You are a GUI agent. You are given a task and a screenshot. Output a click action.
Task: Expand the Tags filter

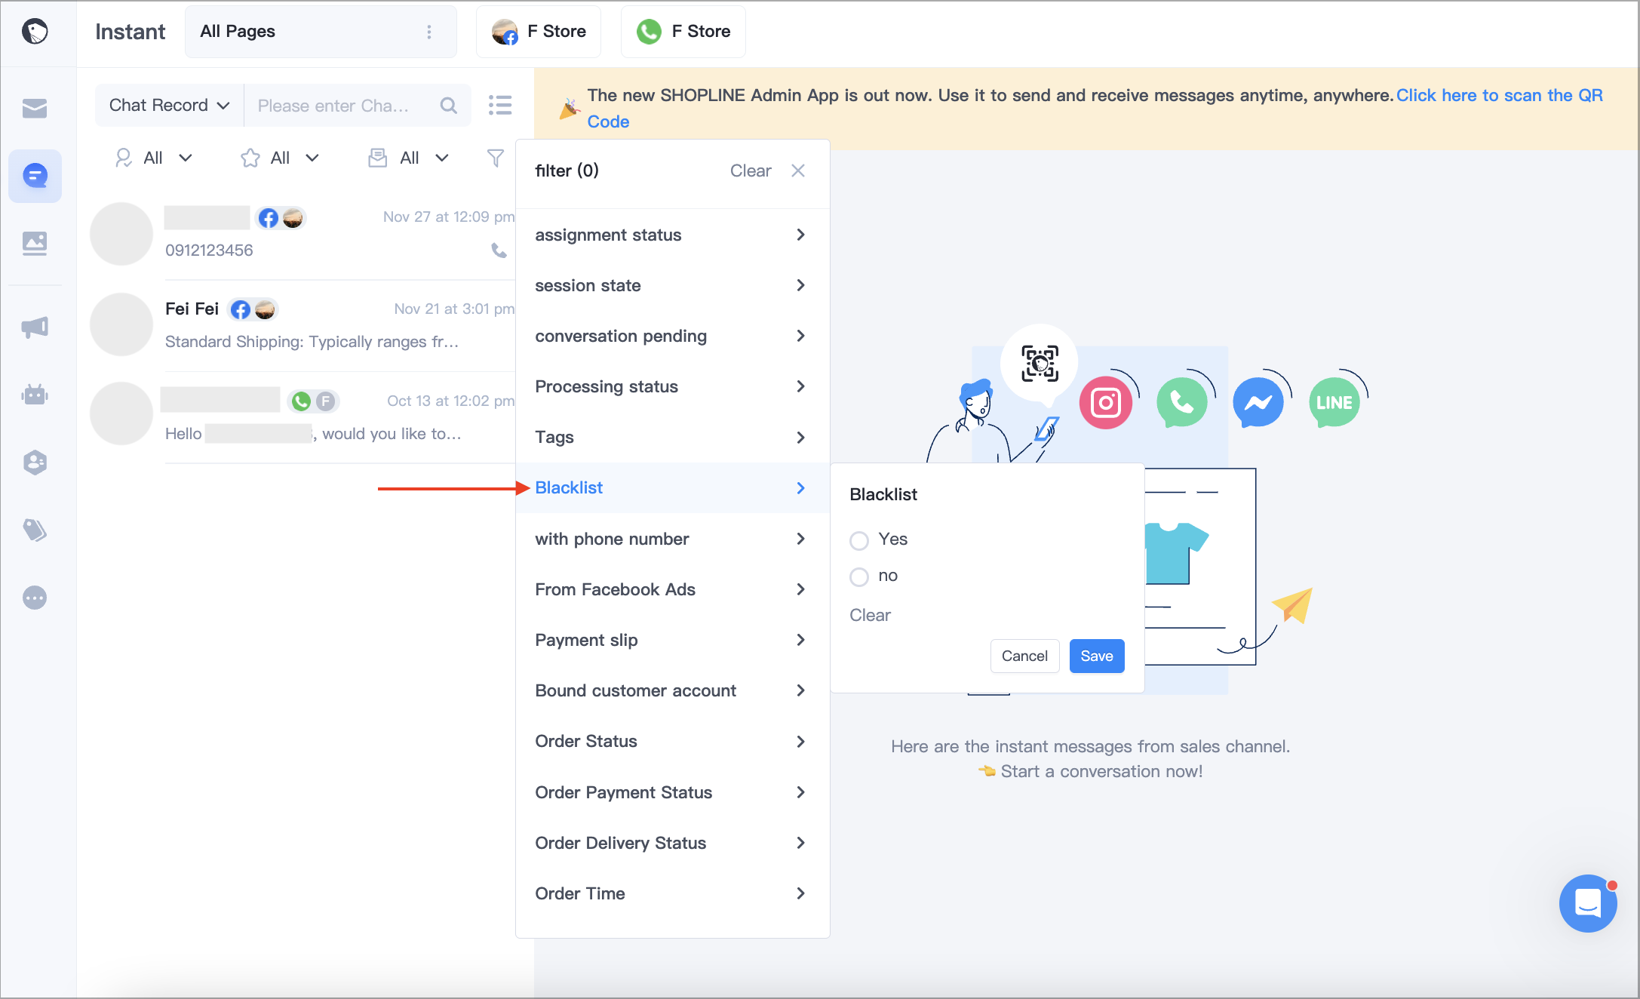pos(672,437)
